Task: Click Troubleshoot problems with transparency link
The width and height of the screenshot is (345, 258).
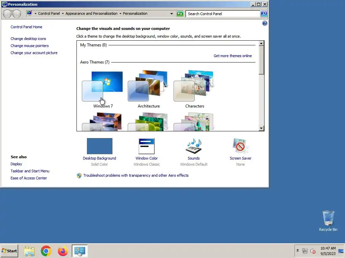Action: (x=136, y=175)
